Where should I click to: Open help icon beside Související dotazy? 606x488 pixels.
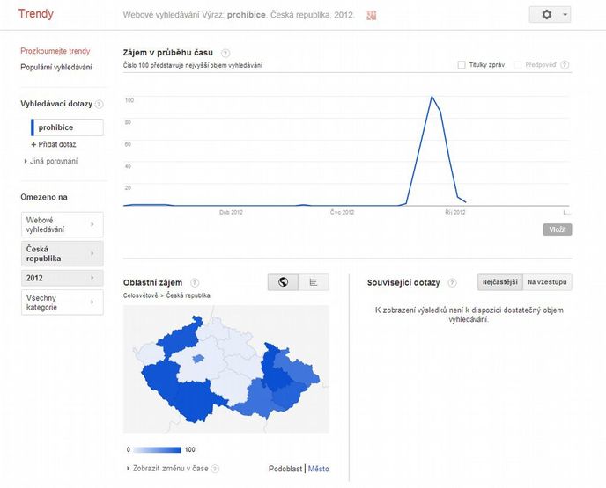click(452, 283)
